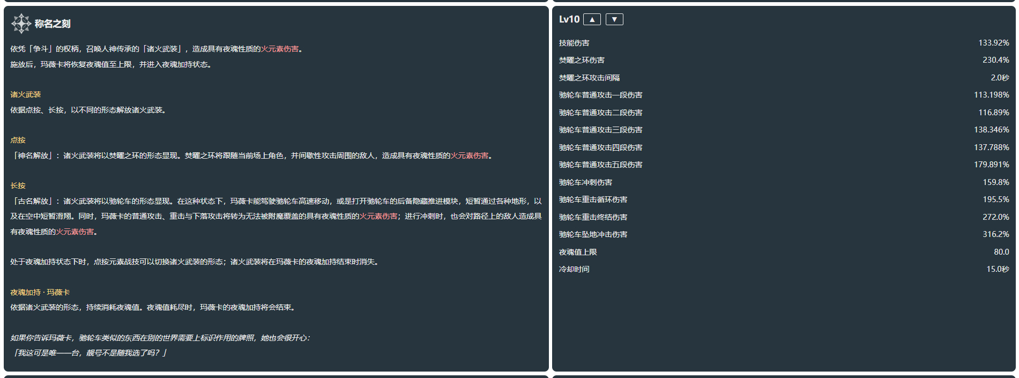Click 驰轮车普通攻击五段伤害 label

(601, 165)
